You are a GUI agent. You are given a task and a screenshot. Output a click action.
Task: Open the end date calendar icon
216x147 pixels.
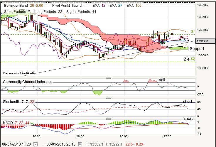[x=80, y=144]
